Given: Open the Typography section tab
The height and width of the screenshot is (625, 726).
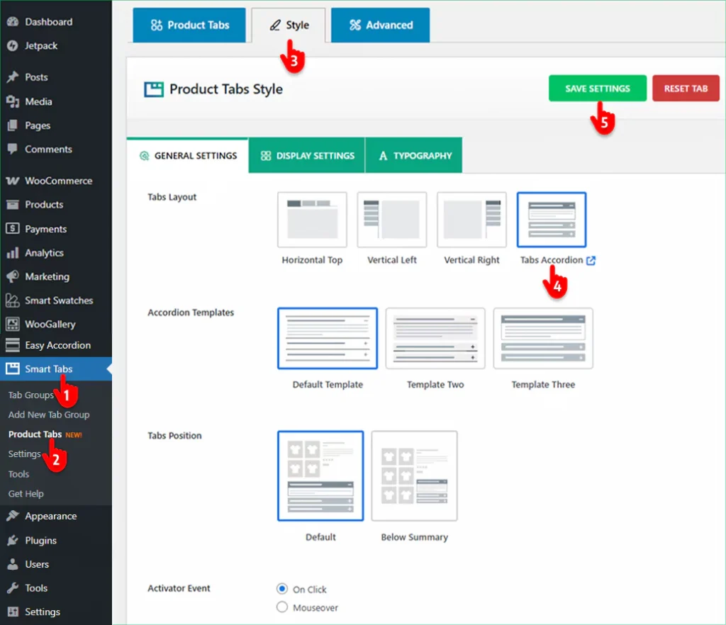Looking at the screenshot, I should click(414, 156).
